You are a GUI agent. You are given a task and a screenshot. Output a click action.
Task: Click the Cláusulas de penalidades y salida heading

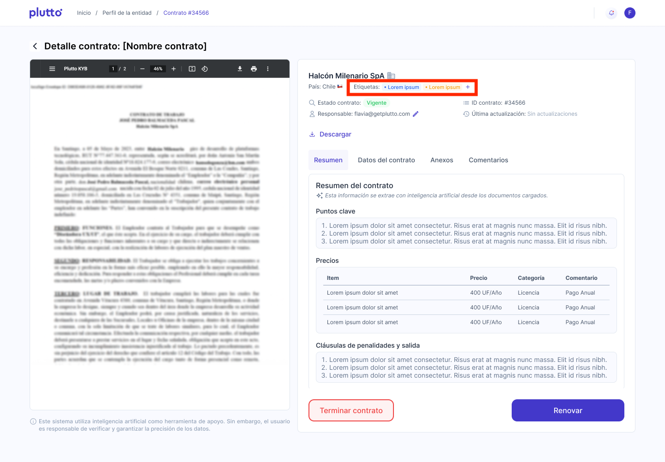click(368, 345)
